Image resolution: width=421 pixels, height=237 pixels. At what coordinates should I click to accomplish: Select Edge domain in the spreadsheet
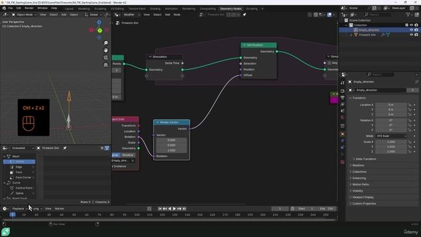[x=19, y=167]
